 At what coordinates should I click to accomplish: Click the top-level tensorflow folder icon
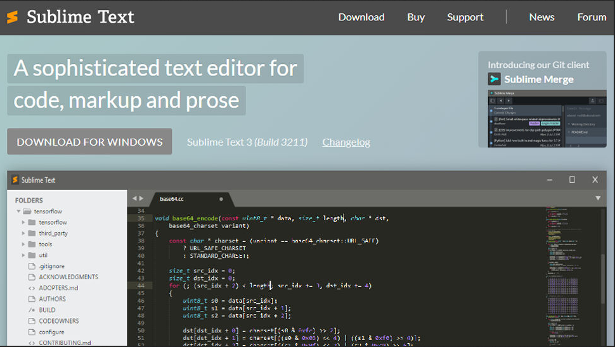pos(27,211)
